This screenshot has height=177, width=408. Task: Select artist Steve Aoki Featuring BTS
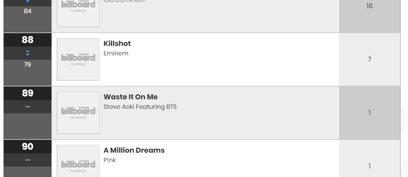[x=140, y=107]
